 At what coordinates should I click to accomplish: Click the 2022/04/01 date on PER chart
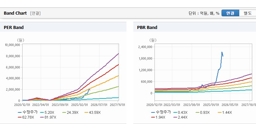(x=41, y=105)
